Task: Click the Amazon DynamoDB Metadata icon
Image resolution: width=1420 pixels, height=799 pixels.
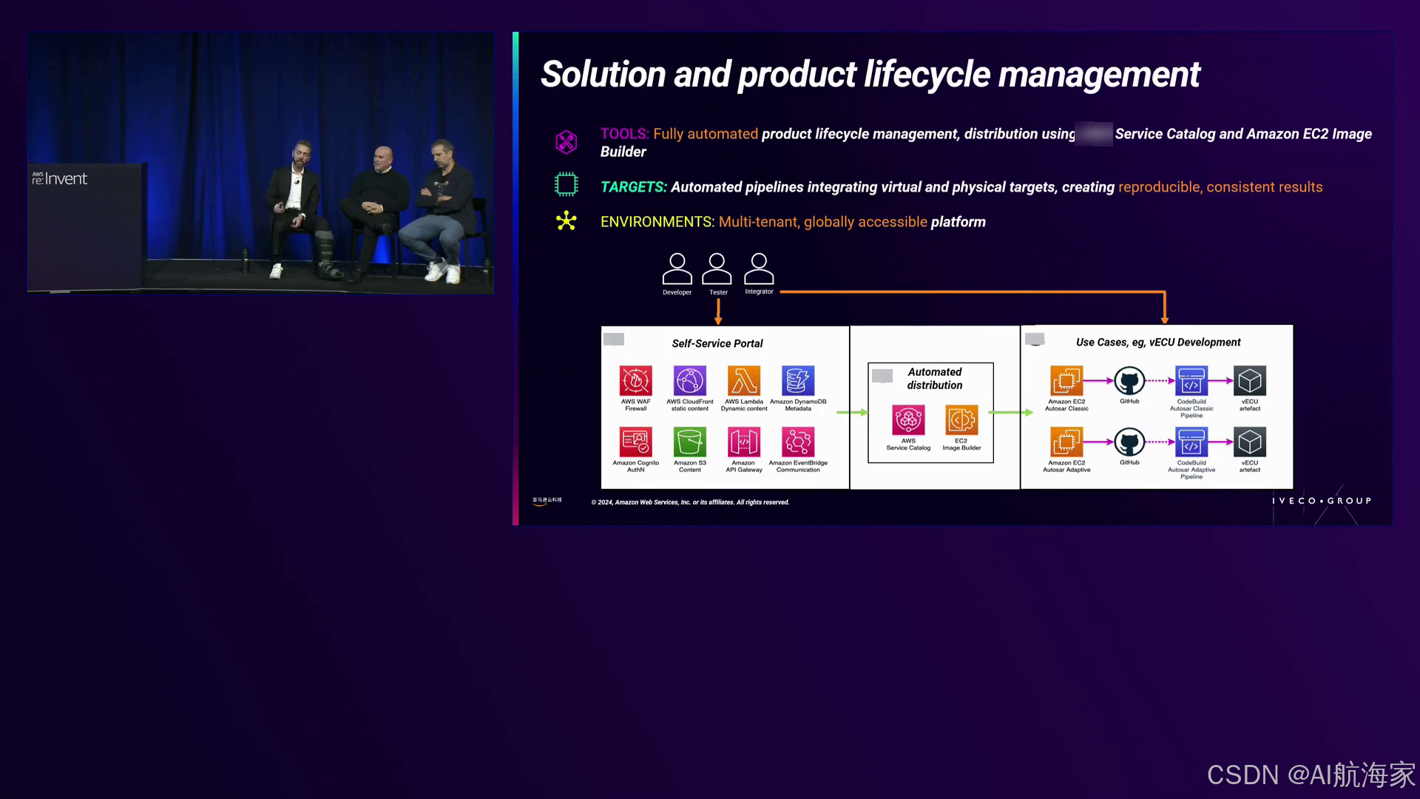Action: pos(797,381)
